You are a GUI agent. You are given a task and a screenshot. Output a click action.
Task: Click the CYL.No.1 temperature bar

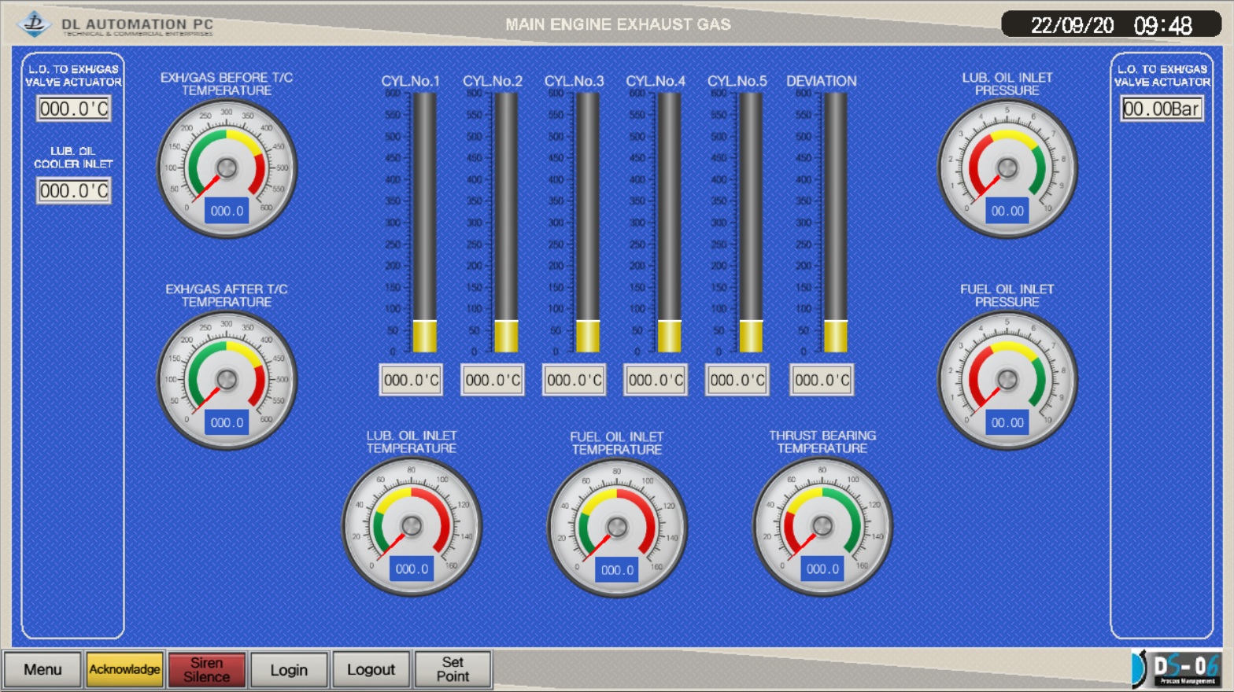click(x=424, y=223)
